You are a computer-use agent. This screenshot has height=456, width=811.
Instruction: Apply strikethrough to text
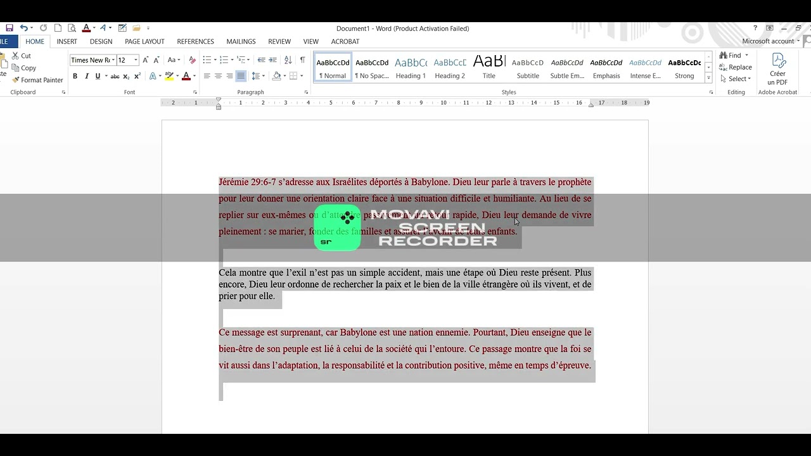point(115,76)
